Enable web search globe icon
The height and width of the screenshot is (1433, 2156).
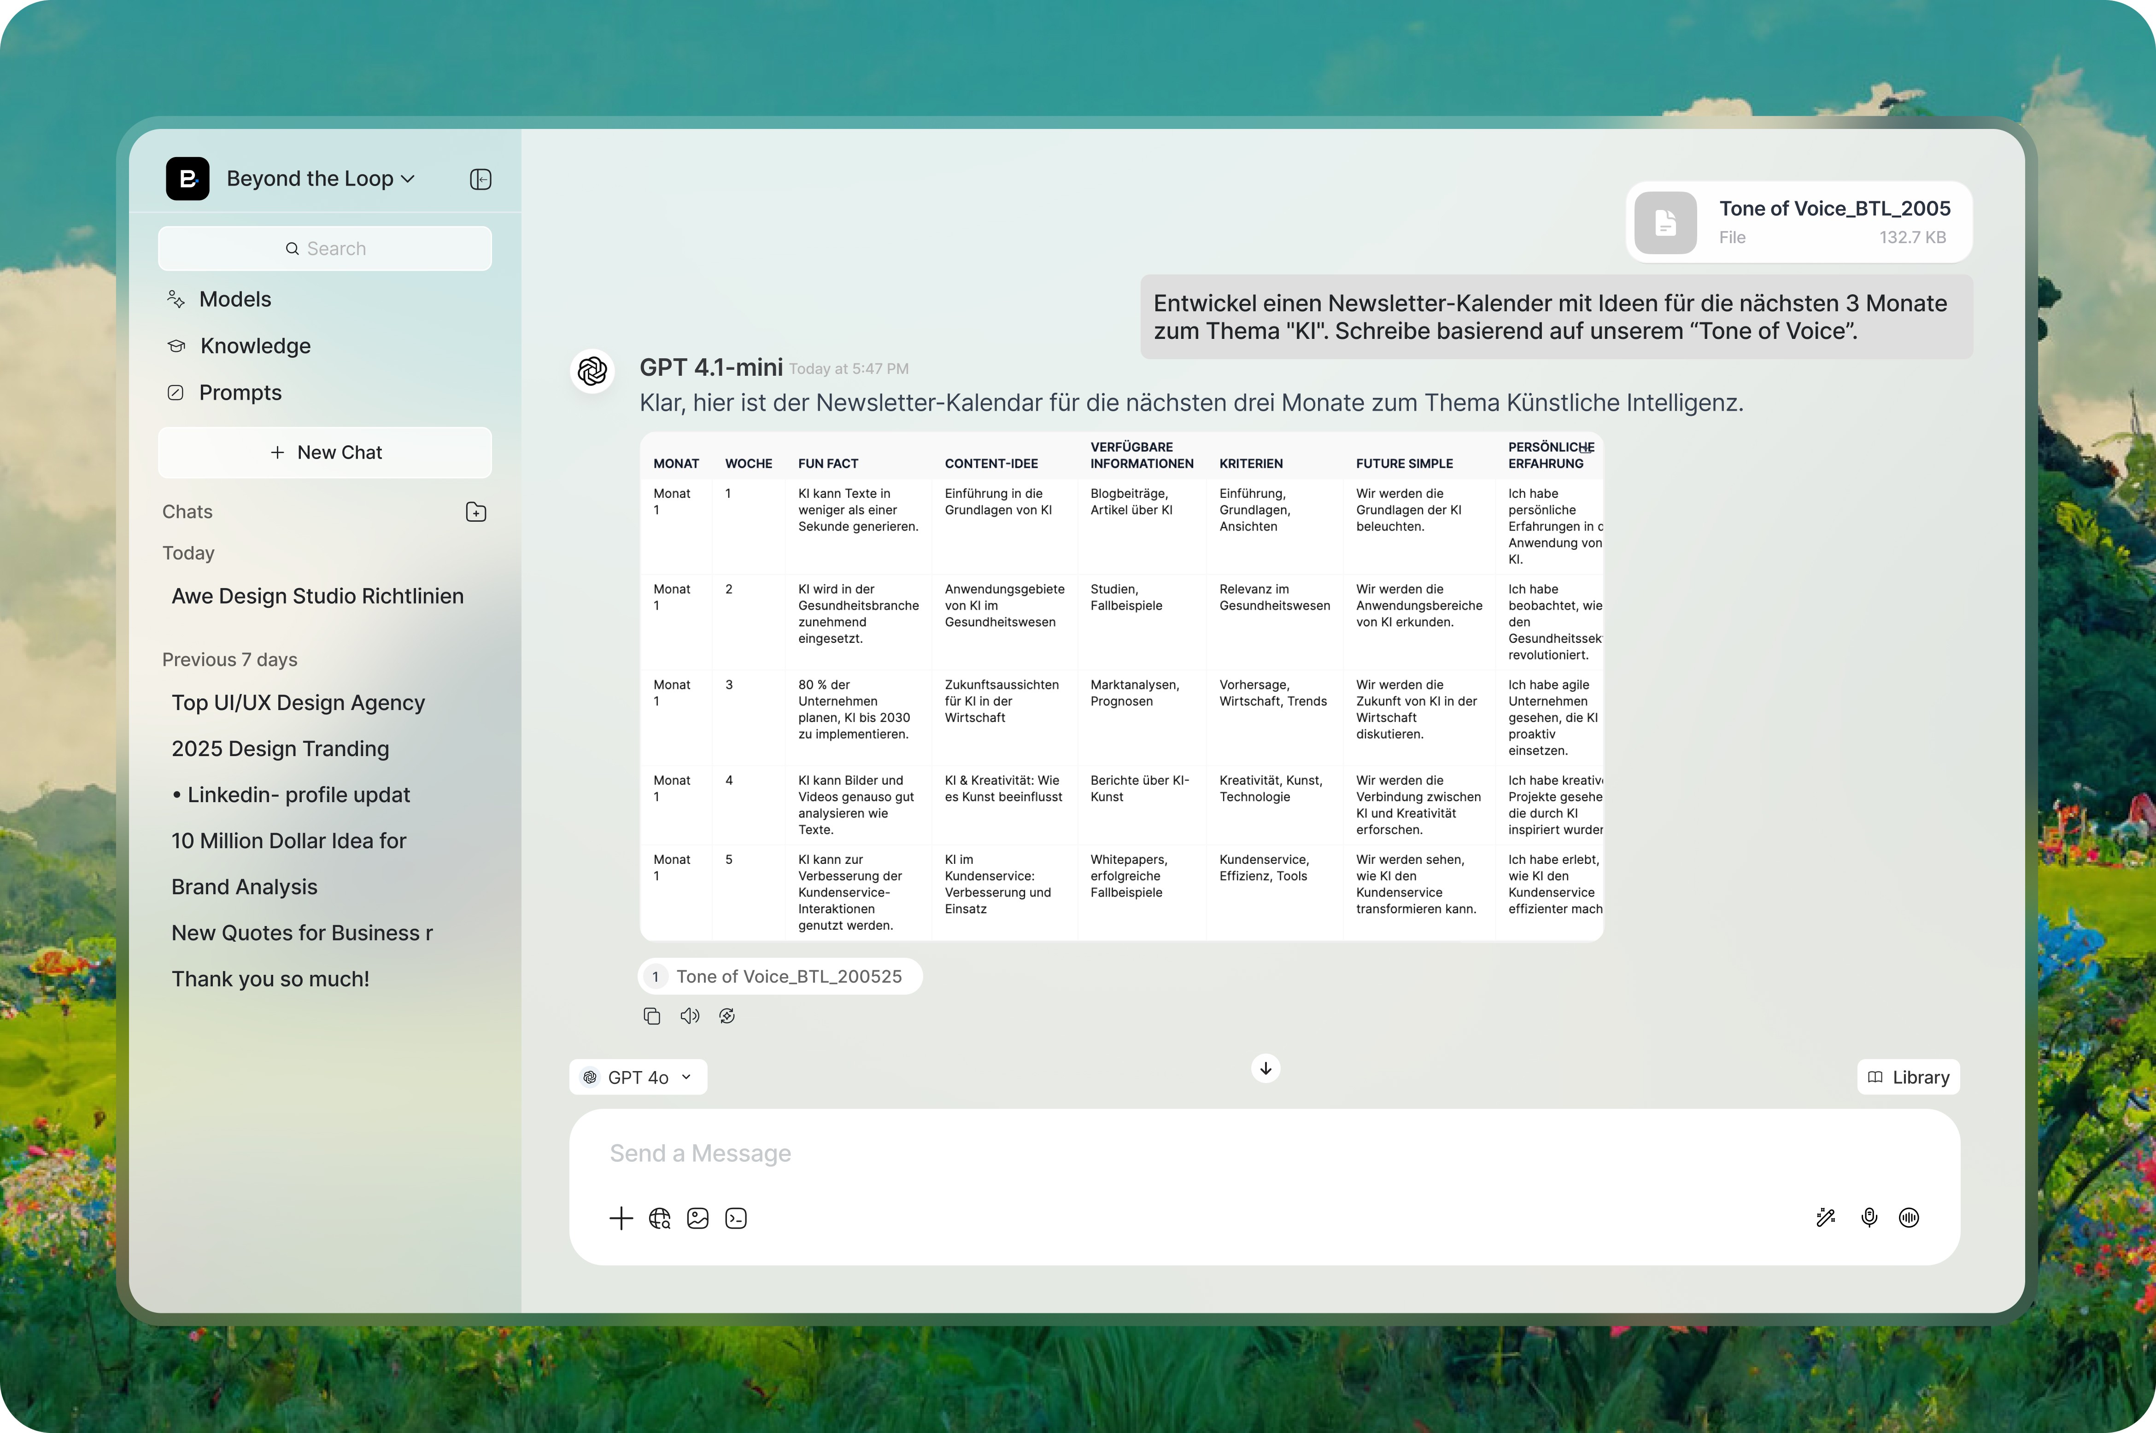659,1218
